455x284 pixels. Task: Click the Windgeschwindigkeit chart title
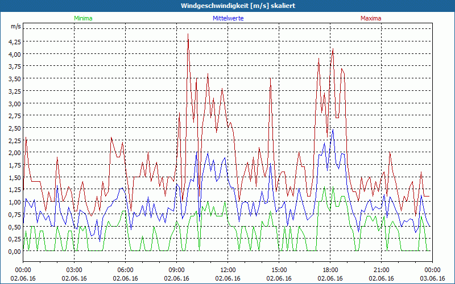pos(238,6)
